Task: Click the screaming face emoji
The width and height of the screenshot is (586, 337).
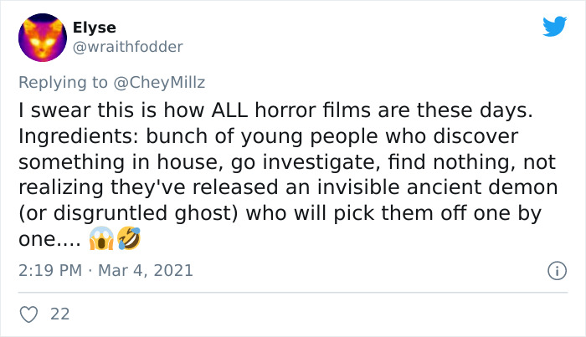Action: coord(101,238)
